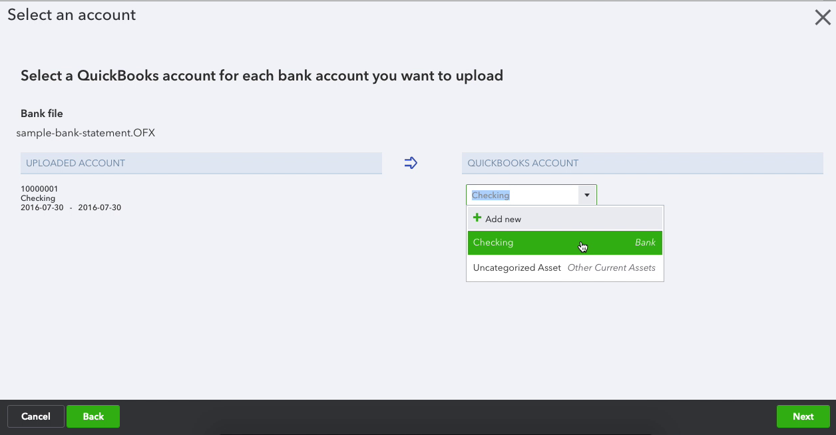Click the 2016-07-30 date range text
This screenshot has width=836, height=435.
click(x=71, y=208)
